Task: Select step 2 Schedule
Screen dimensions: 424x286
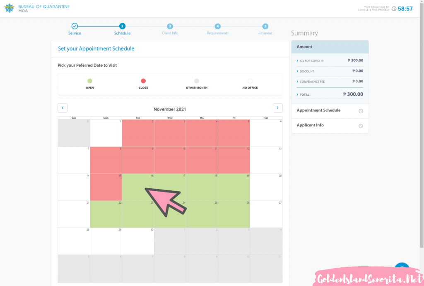Action: pos(122,26)
